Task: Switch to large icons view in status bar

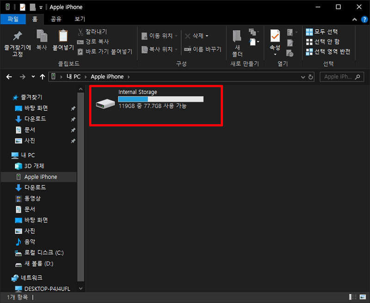Action: pyautogui.click(x=363, y=297)
